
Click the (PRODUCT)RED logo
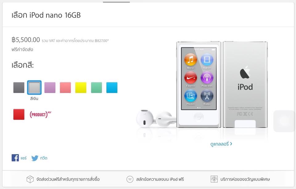(x=40, y=115)
